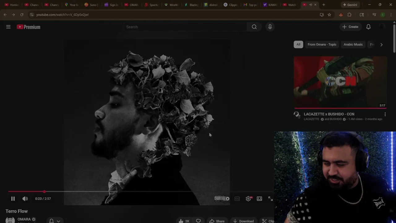Screen dimensions: 396x223
Task: Click the address bar URL
Action: coord(62,15)
